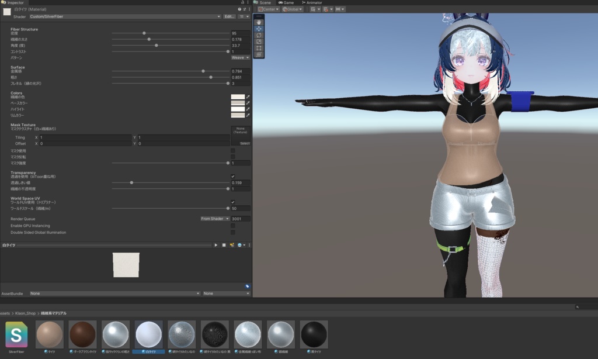Image resolution: width=598 pixels, height=359 pixels.
Task: Click the ワールドスケール value field 50
Action: tap(241, 209)
